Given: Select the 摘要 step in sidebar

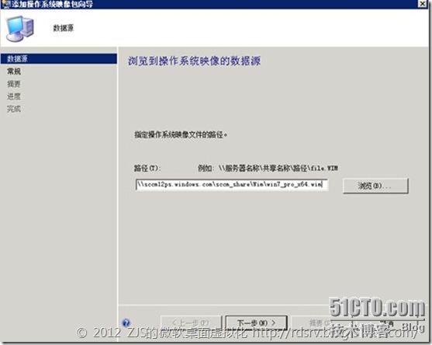Looking at the screenshot, I should click(x=14, y=84).
